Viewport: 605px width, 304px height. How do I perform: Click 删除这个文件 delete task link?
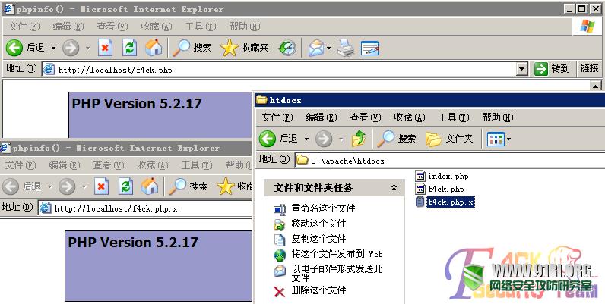[x=318, y=290]
